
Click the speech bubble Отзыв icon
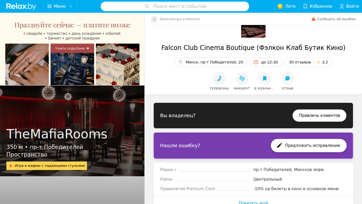[288, 79]
